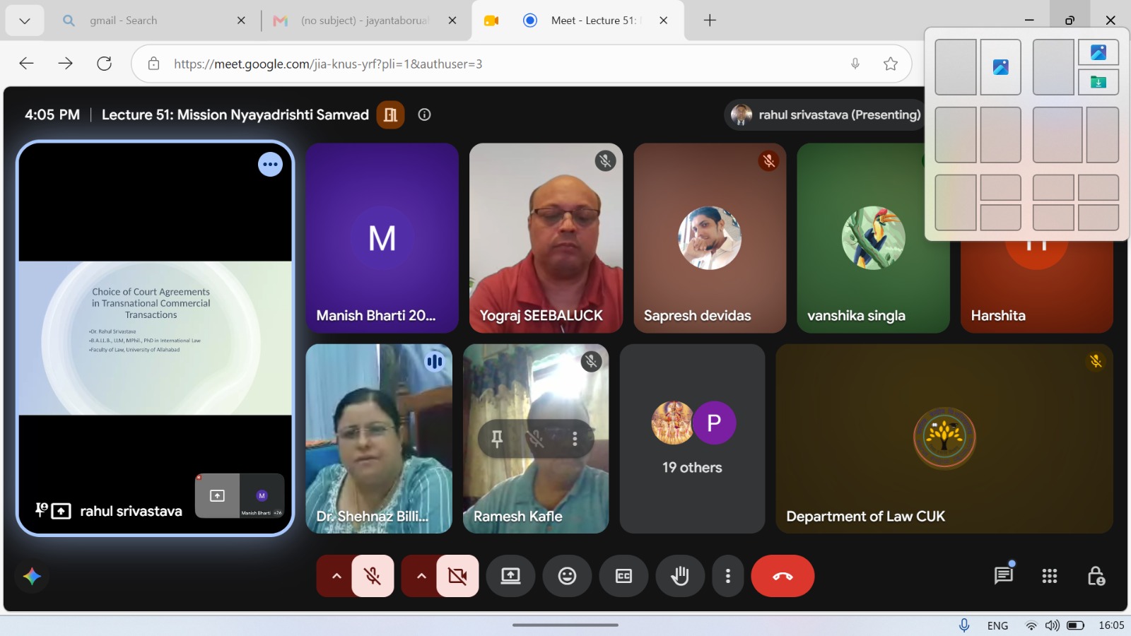Pin Ramesh Kafle's video tile
This screenshot has height=636, width=1131.
[x=497, y=439]
